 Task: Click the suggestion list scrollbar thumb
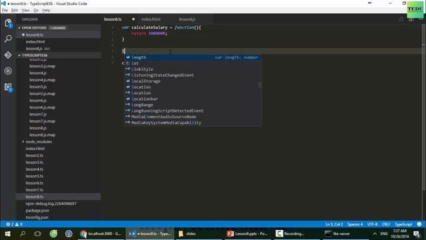tap(260, 85)
